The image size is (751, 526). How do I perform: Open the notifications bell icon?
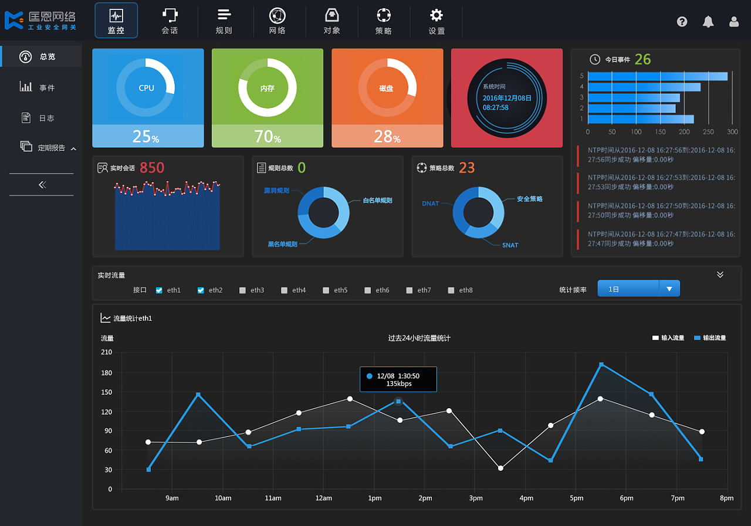pos(708,22)
